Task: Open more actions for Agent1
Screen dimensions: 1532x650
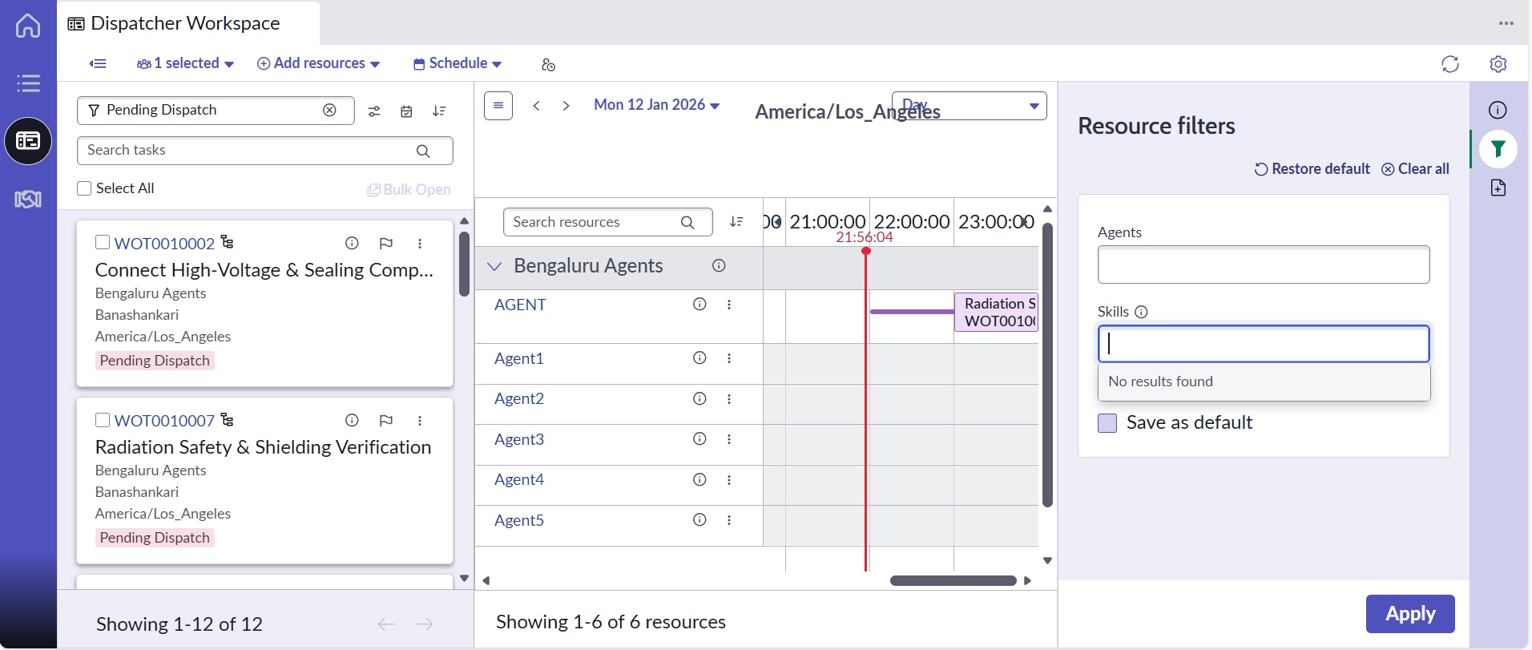Action: point(729,358)
